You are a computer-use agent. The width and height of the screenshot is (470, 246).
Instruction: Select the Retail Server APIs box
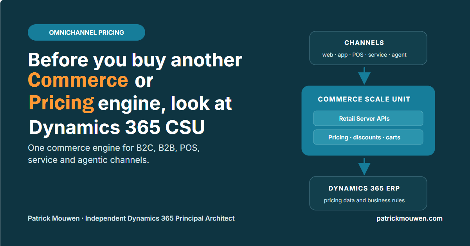point(368,118)
